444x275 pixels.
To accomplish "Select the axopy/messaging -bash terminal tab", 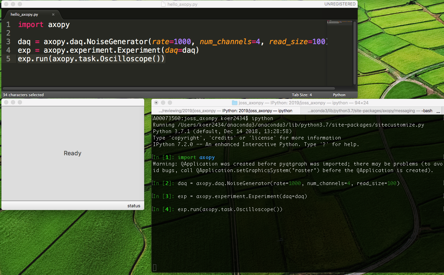I will tap(370, 111).
